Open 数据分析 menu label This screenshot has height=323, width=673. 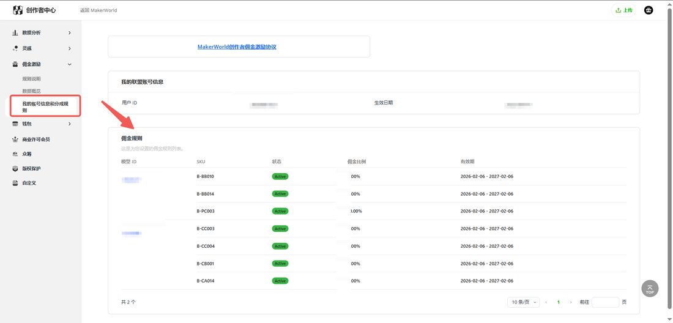click(31, 32)
